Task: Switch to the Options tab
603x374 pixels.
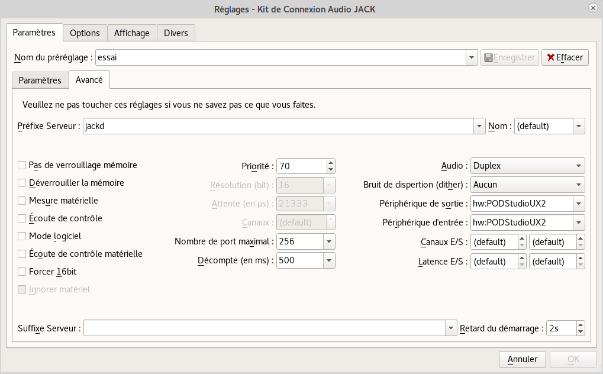Action: click(x=85, y=33)
